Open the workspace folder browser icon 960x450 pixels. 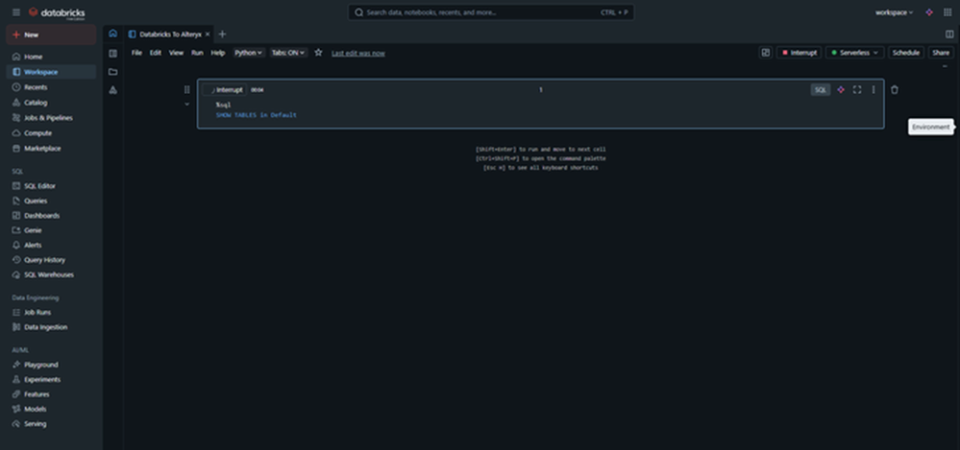tap(112, 72)
